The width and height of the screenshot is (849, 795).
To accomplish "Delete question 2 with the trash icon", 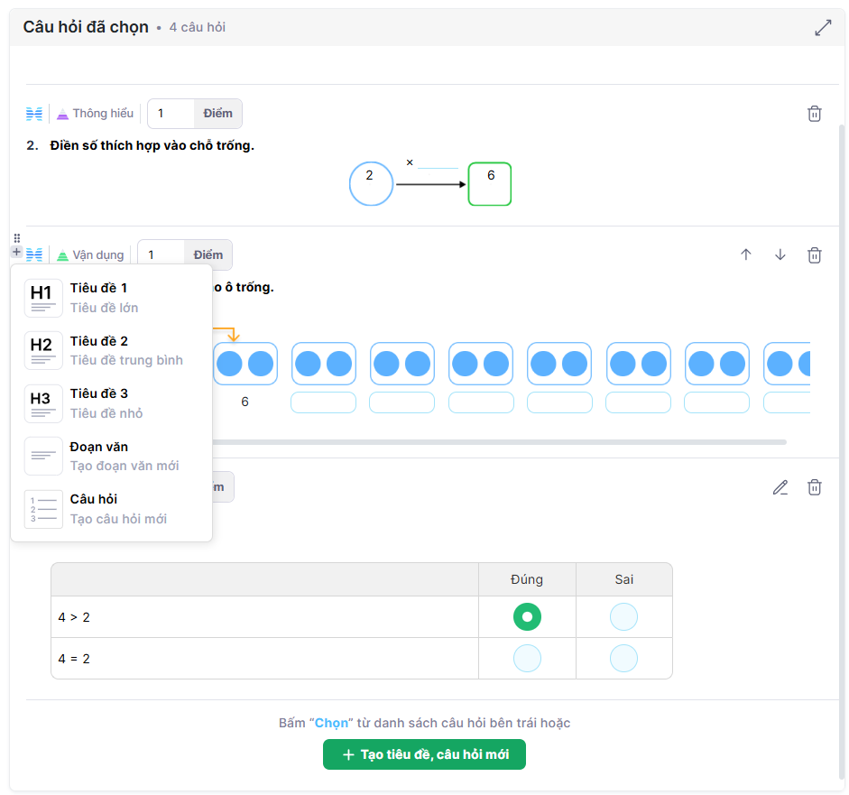I will (814, 114).
